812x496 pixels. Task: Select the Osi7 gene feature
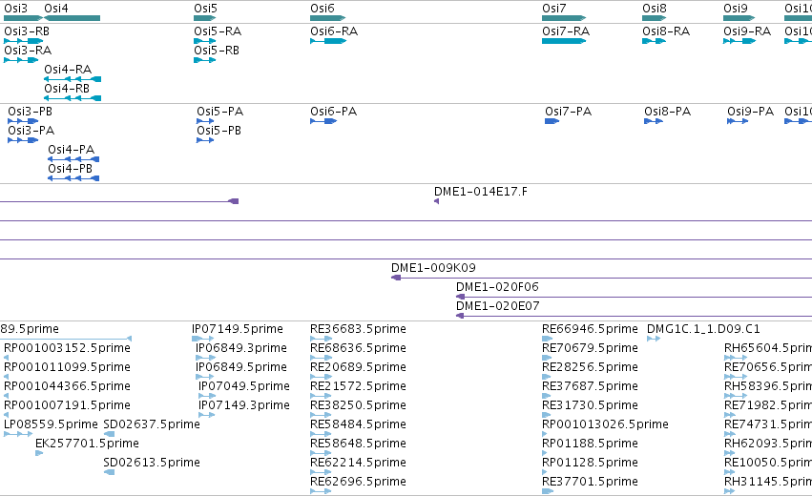coord(564,18)
